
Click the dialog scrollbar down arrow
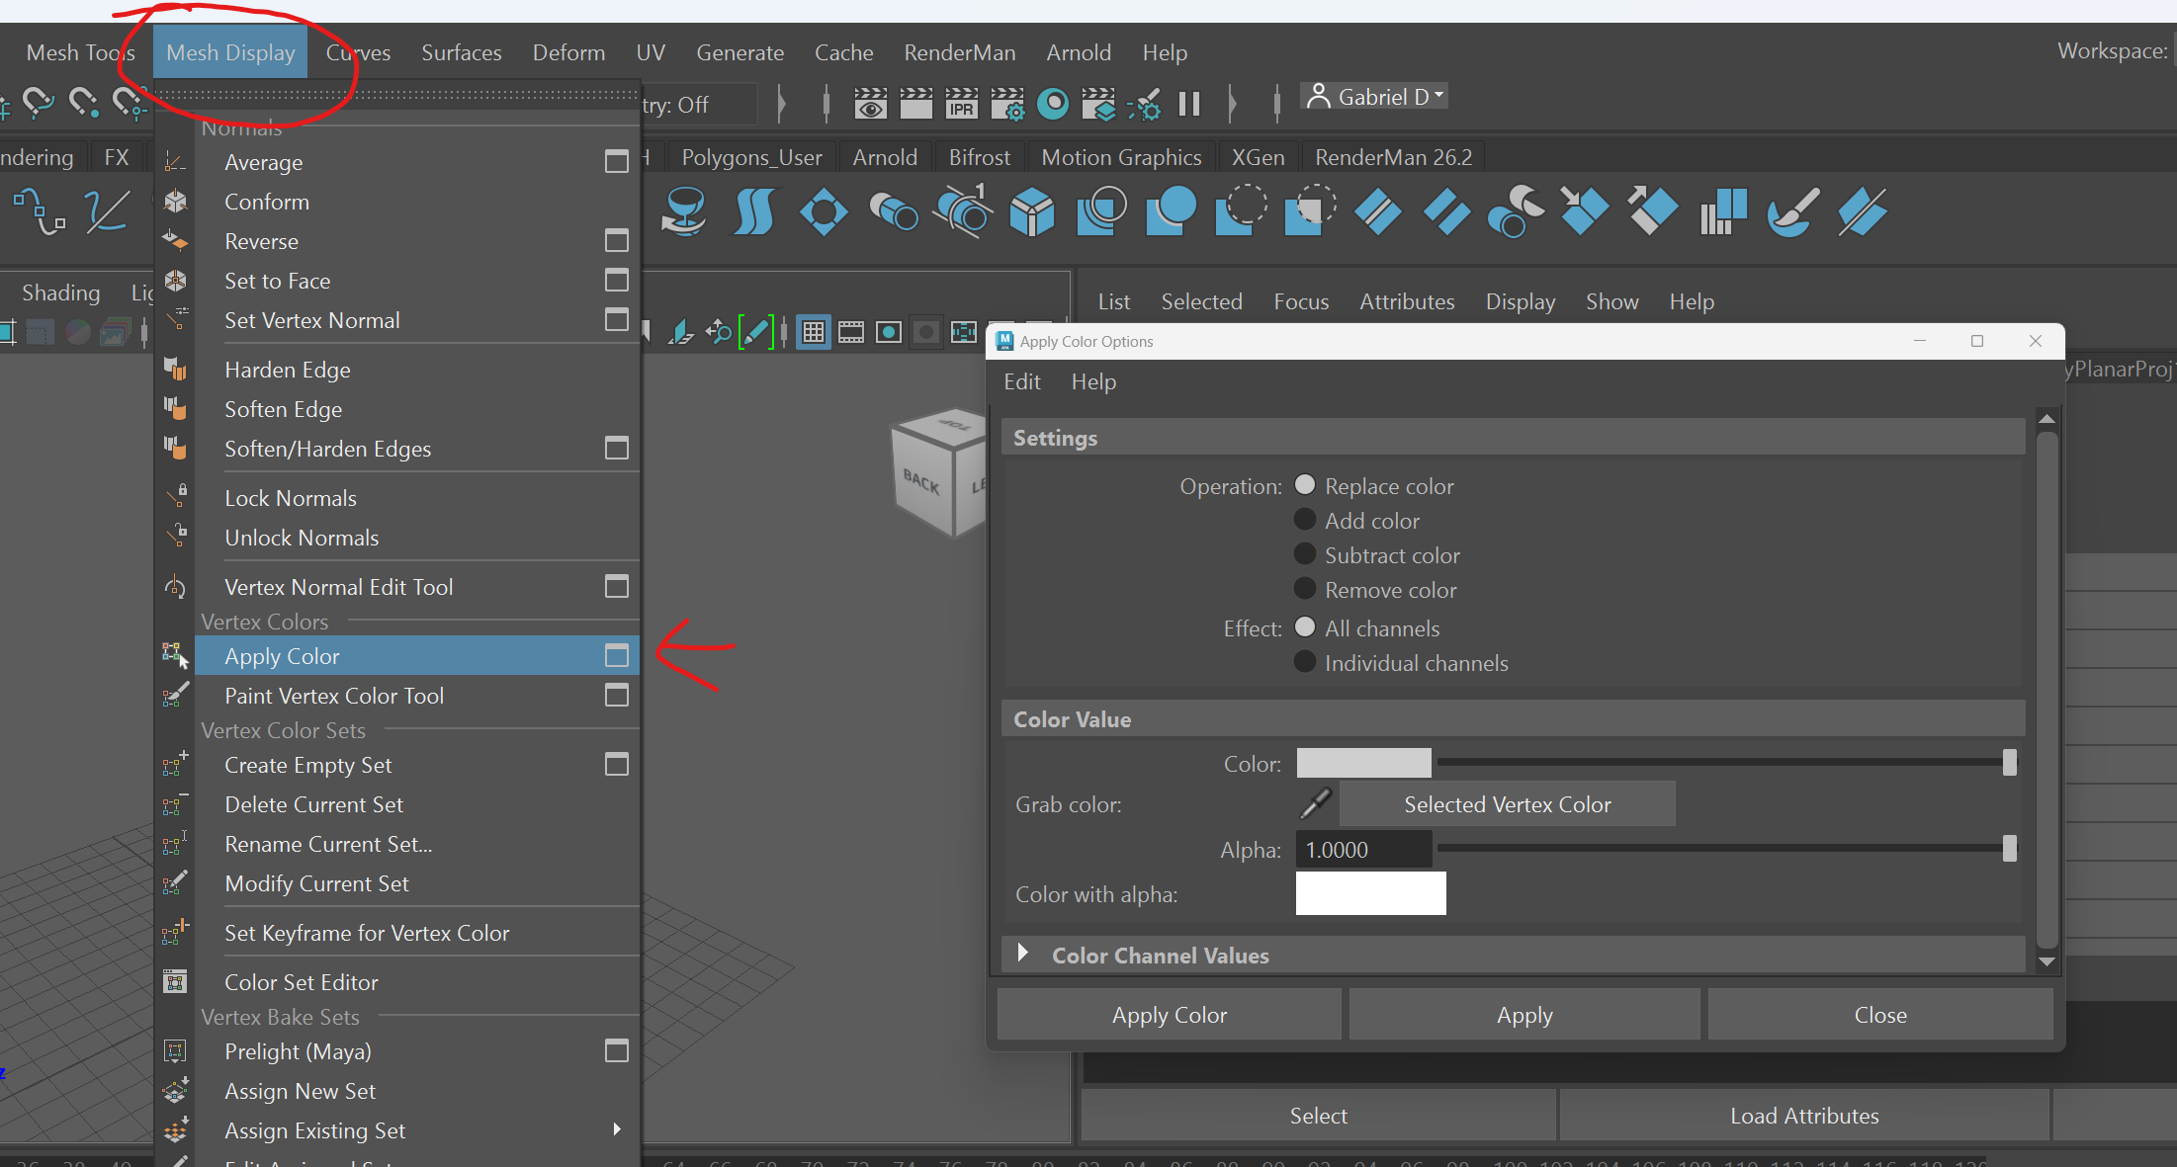(2047, 960)
